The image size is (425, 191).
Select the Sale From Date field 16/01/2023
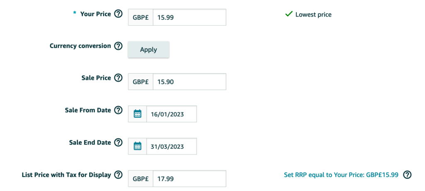pos(171,114)
